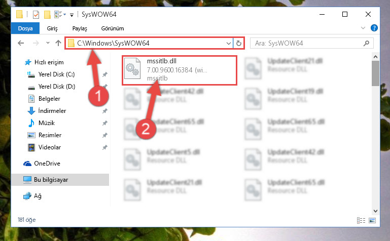Open the Dosya menu tab
390x241 pixels.
tap(25, 28)
